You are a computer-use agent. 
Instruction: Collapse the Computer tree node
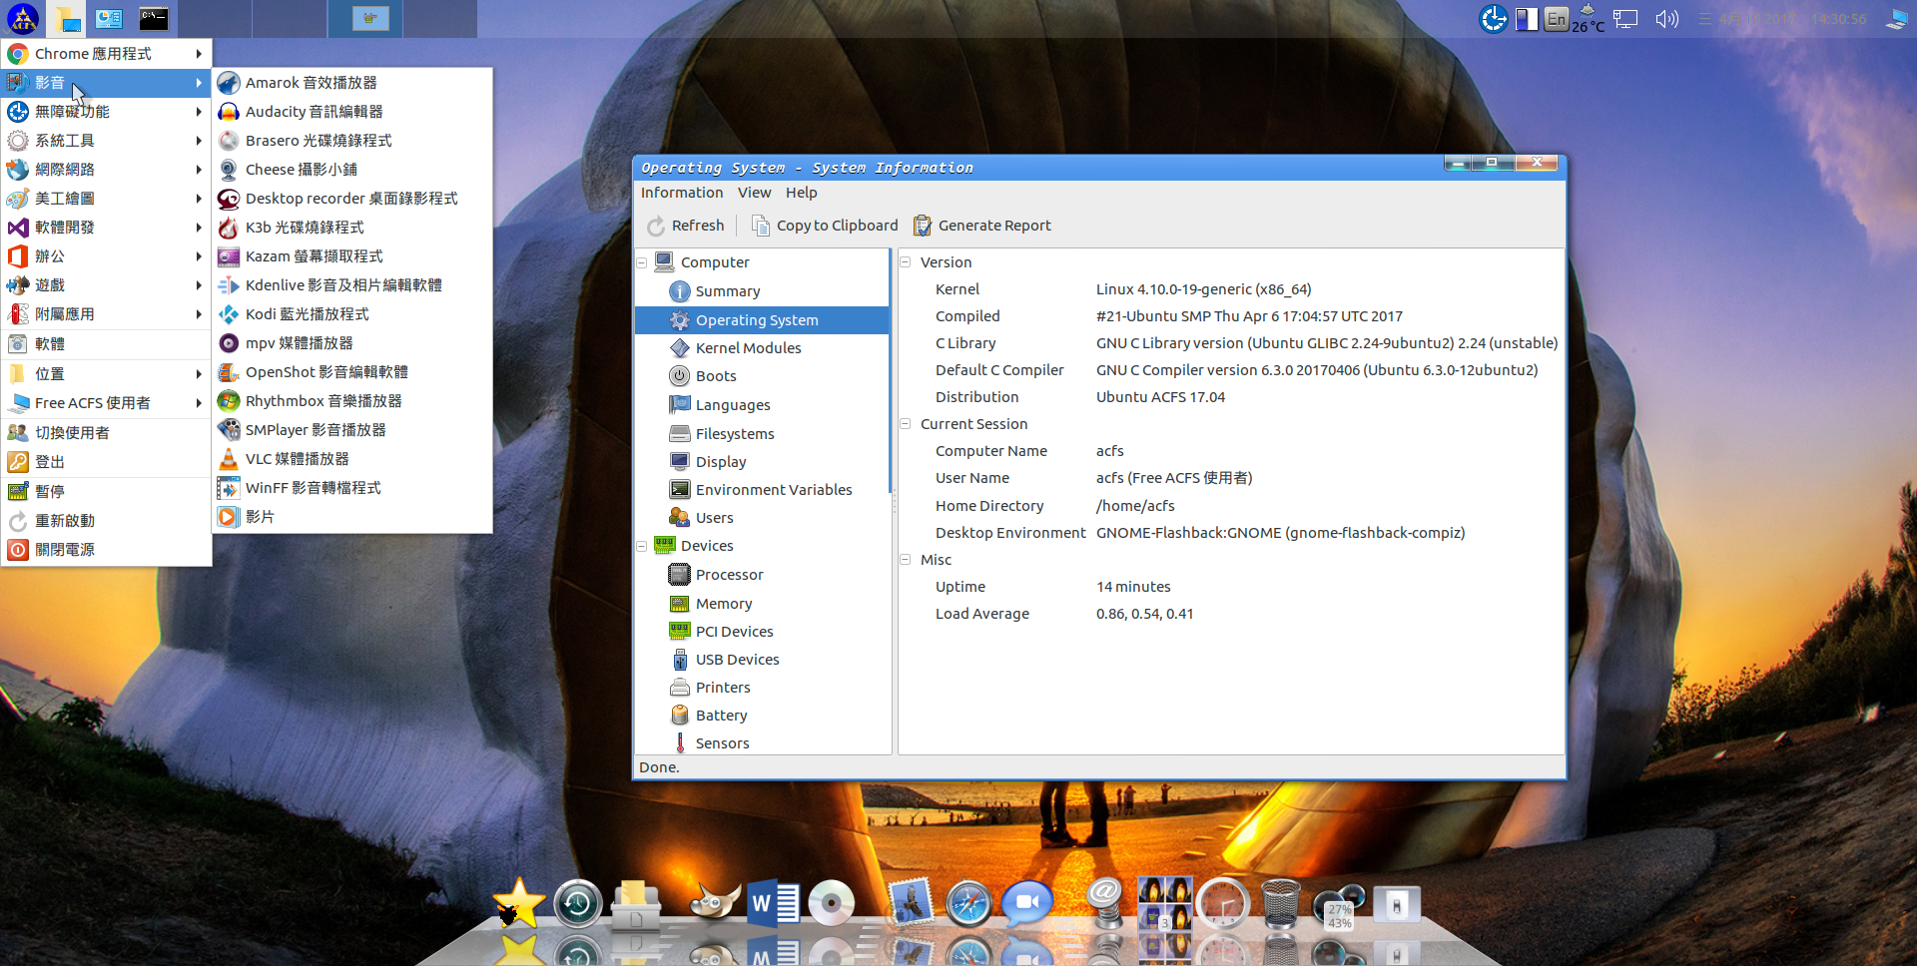click(642, 263)
